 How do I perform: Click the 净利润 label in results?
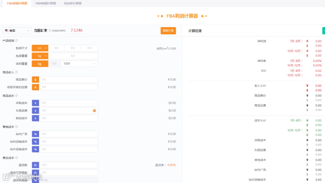[262, 41]
